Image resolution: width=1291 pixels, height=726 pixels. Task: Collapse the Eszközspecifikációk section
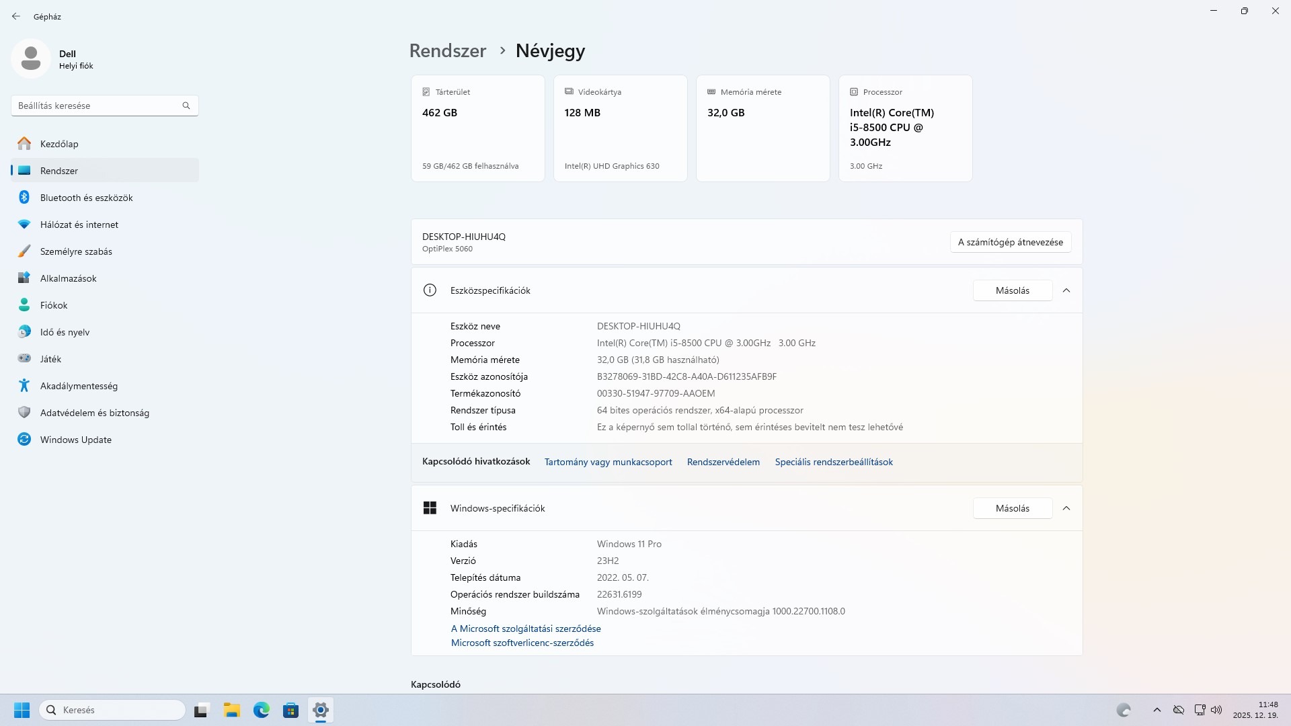[x=1066, y=290]
